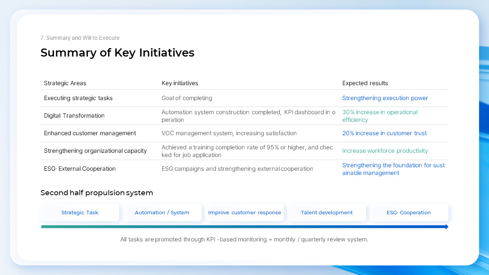
Task: Select the ESG· Cooperation button
Action: click(409, 212)
